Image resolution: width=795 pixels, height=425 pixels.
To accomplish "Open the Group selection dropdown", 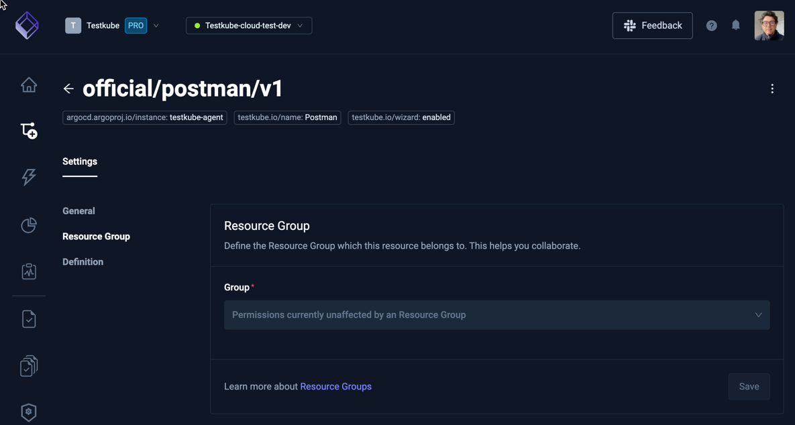I will (496, 314).
